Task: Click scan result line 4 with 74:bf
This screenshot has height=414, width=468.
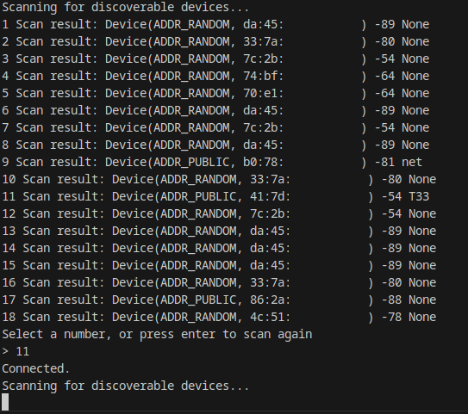Action: [x=215, y=77]
